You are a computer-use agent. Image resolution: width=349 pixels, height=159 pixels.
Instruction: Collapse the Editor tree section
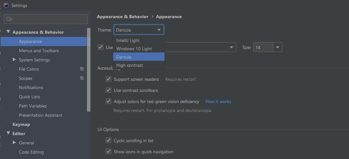(x=8, y=133)
